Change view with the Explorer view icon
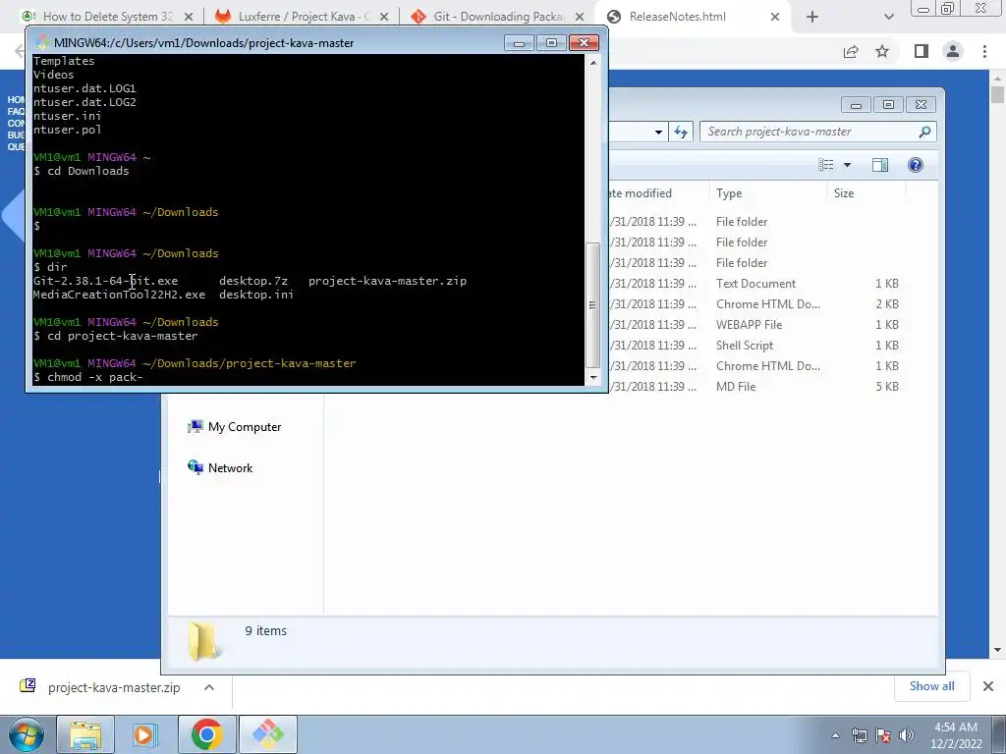The height and width of the screenshot is (754, 1006). 825,165
